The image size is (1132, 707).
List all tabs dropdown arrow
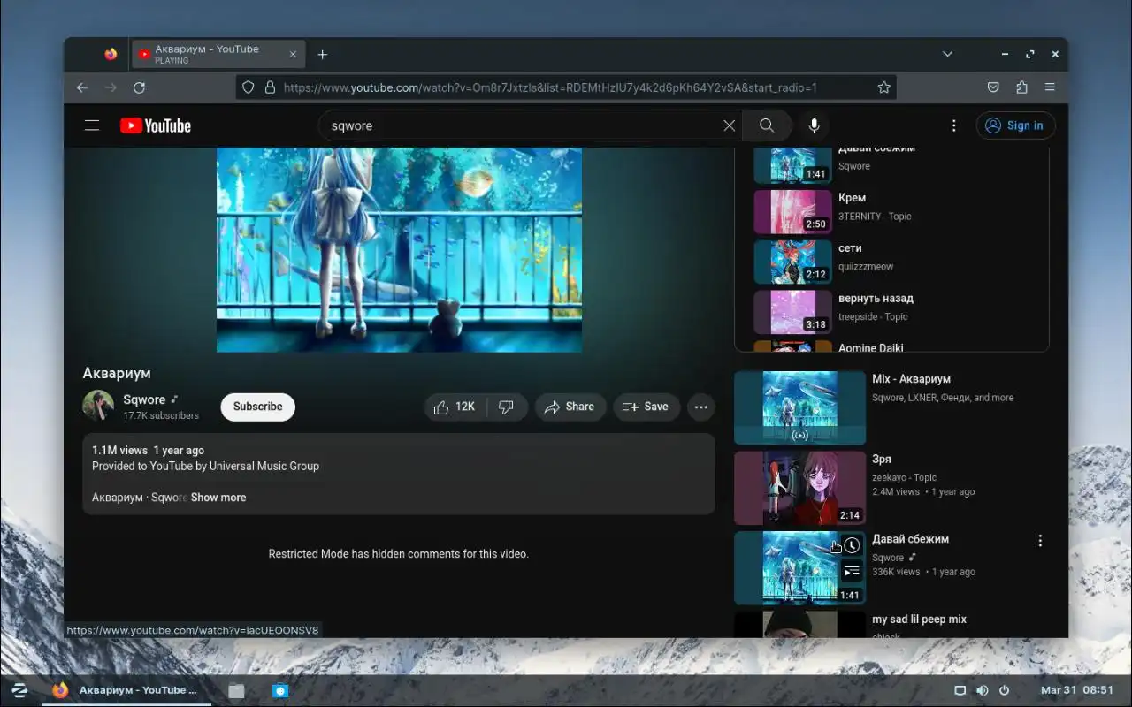click(947, 54)
